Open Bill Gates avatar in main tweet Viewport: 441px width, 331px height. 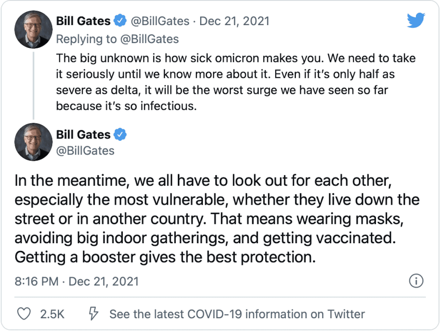tap(33, 142)
